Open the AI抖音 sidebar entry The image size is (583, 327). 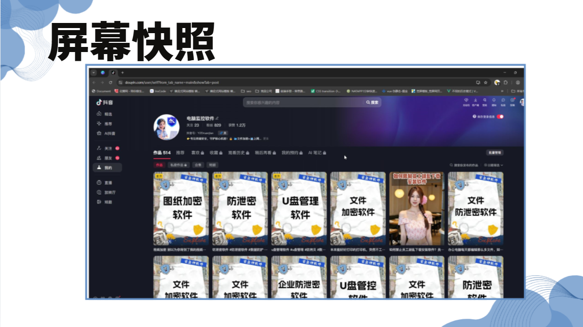(x=106, y=133)
